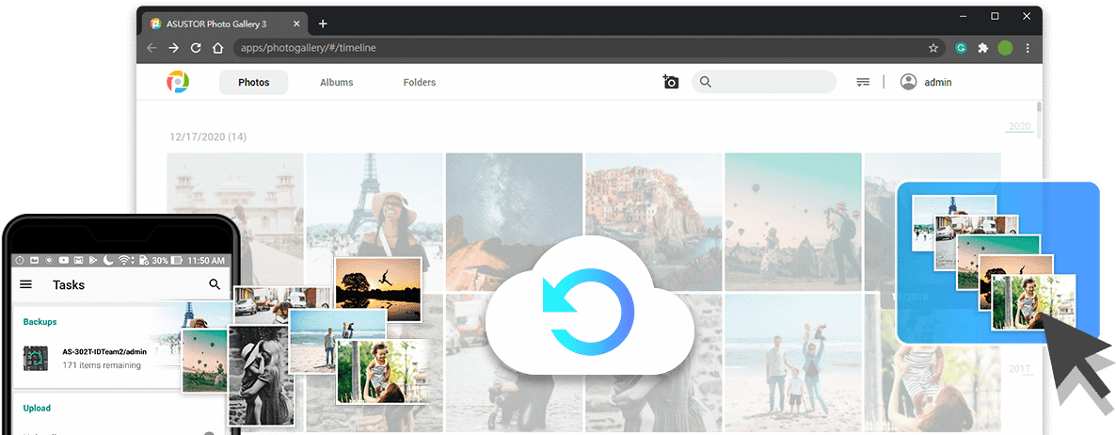Click the 12/17/2020 (14) date heading
The image size is (1116, 435).
click(x=208, y=136)
